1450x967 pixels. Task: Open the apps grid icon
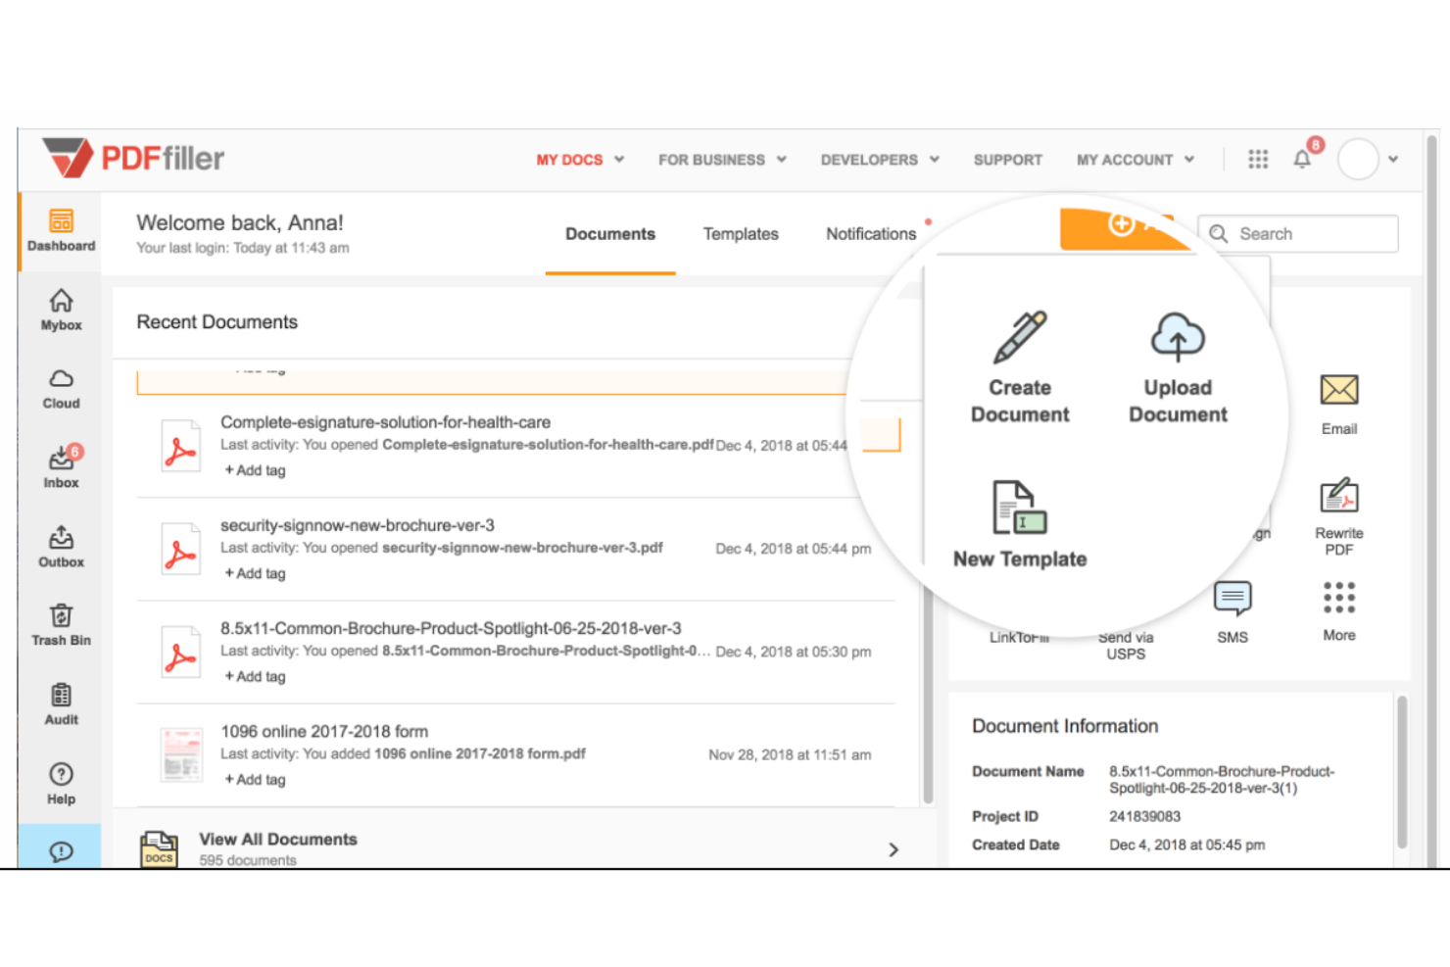[x=1258, y=159]
